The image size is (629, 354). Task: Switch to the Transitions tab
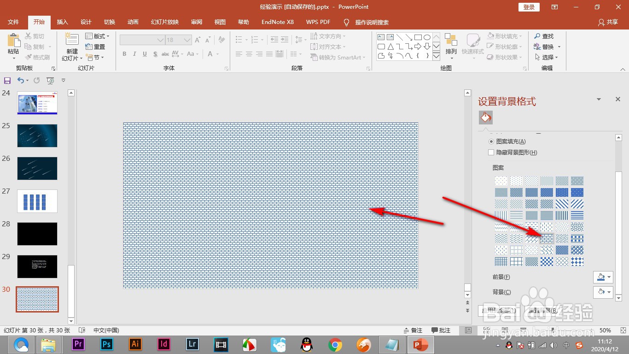click(x=109, y=22)
